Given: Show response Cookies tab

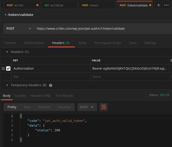Looking at the screenshot, I should 20,96.
